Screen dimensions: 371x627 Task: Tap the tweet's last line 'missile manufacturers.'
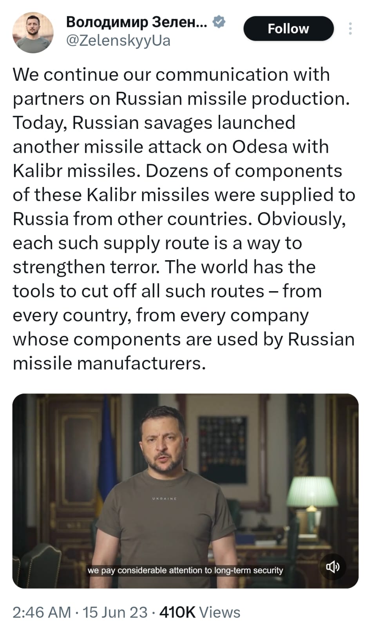tap(109, 363)
